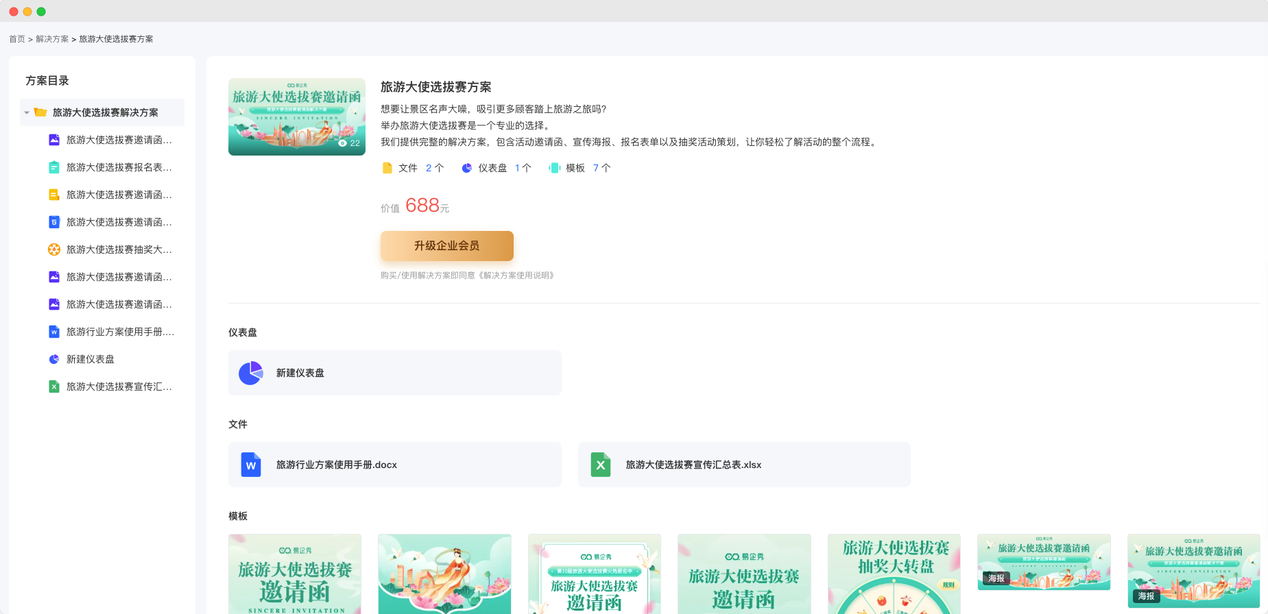Click the 升级企业会员 upgrade button
This screenshot has height=614, width=1268.
[446, 246]
